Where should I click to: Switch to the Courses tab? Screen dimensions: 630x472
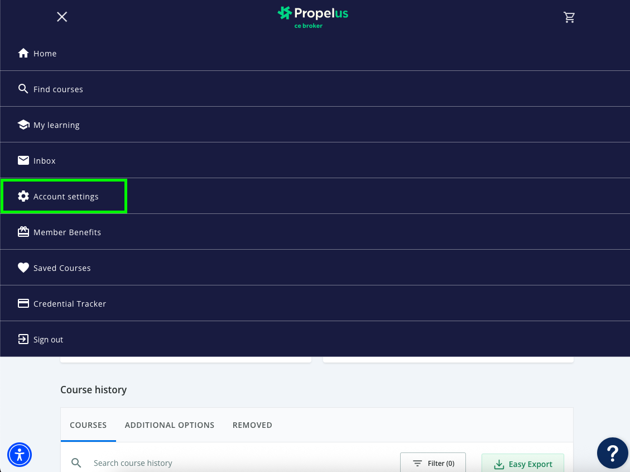88,425
